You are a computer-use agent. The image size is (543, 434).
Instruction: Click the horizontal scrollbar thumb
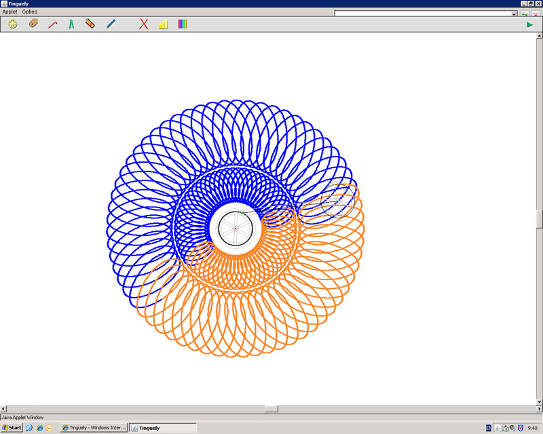(x=271, y=409)
